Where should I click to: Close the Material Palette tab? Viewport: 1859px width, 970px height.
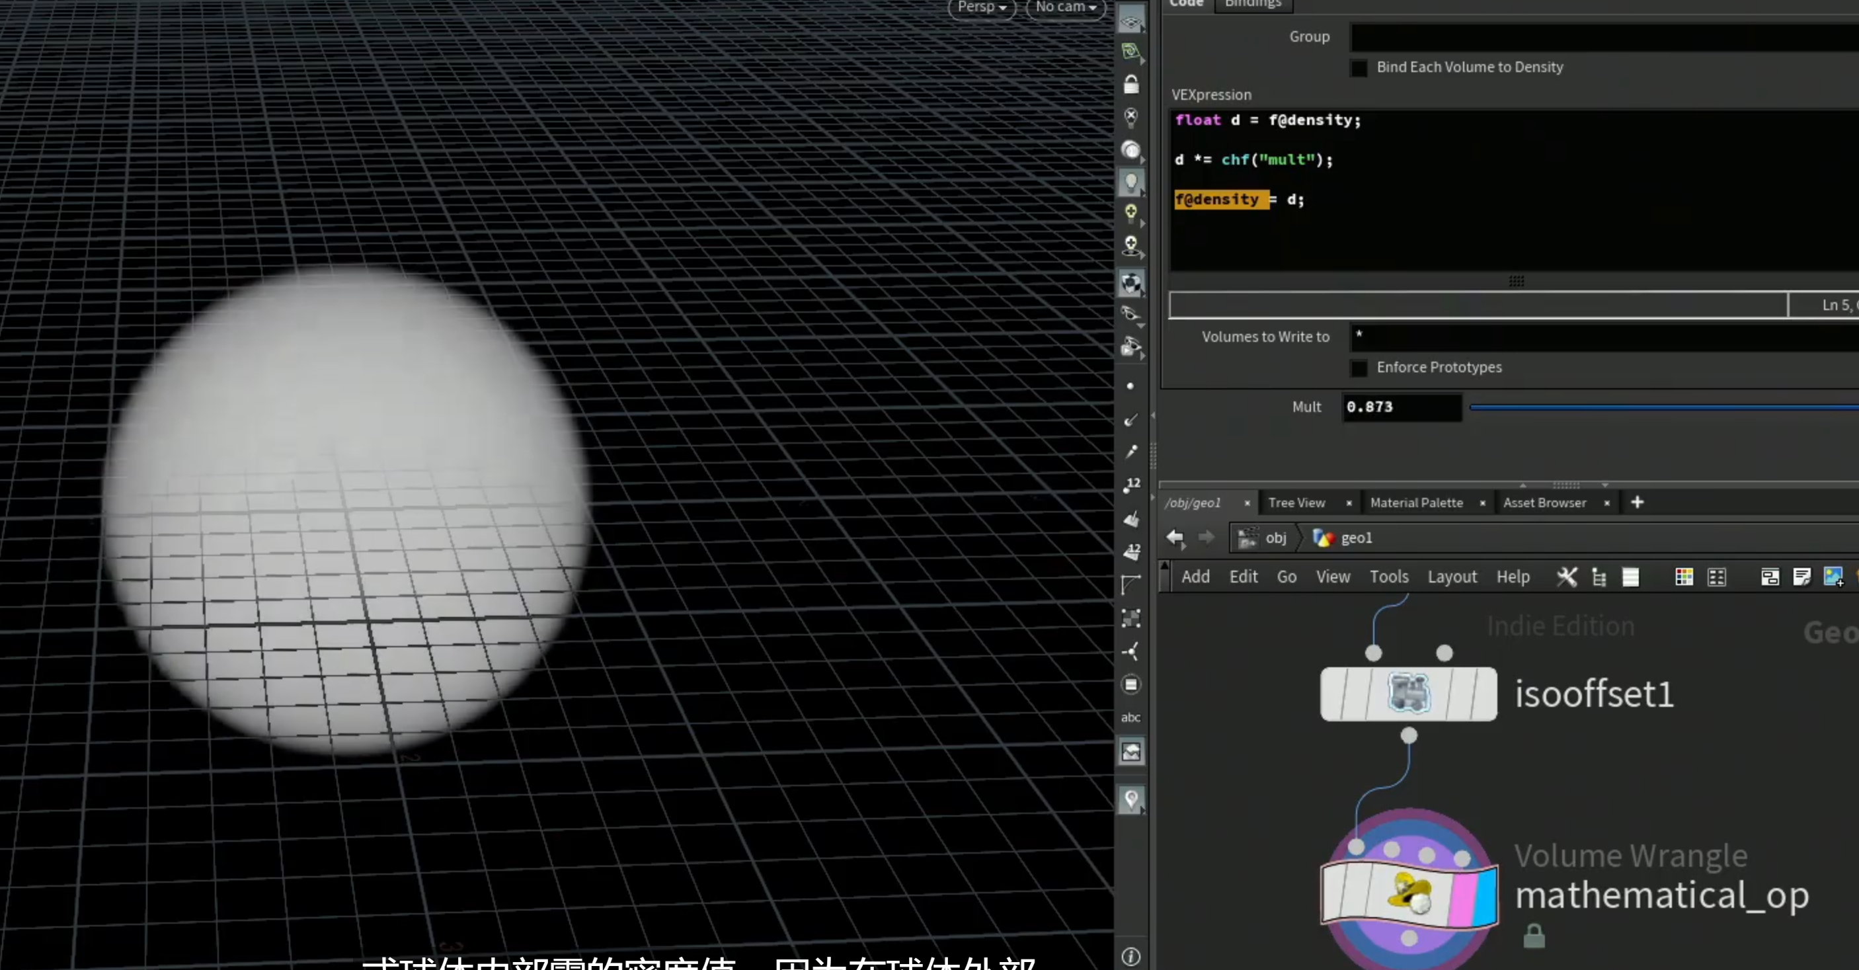[1482, 504]
